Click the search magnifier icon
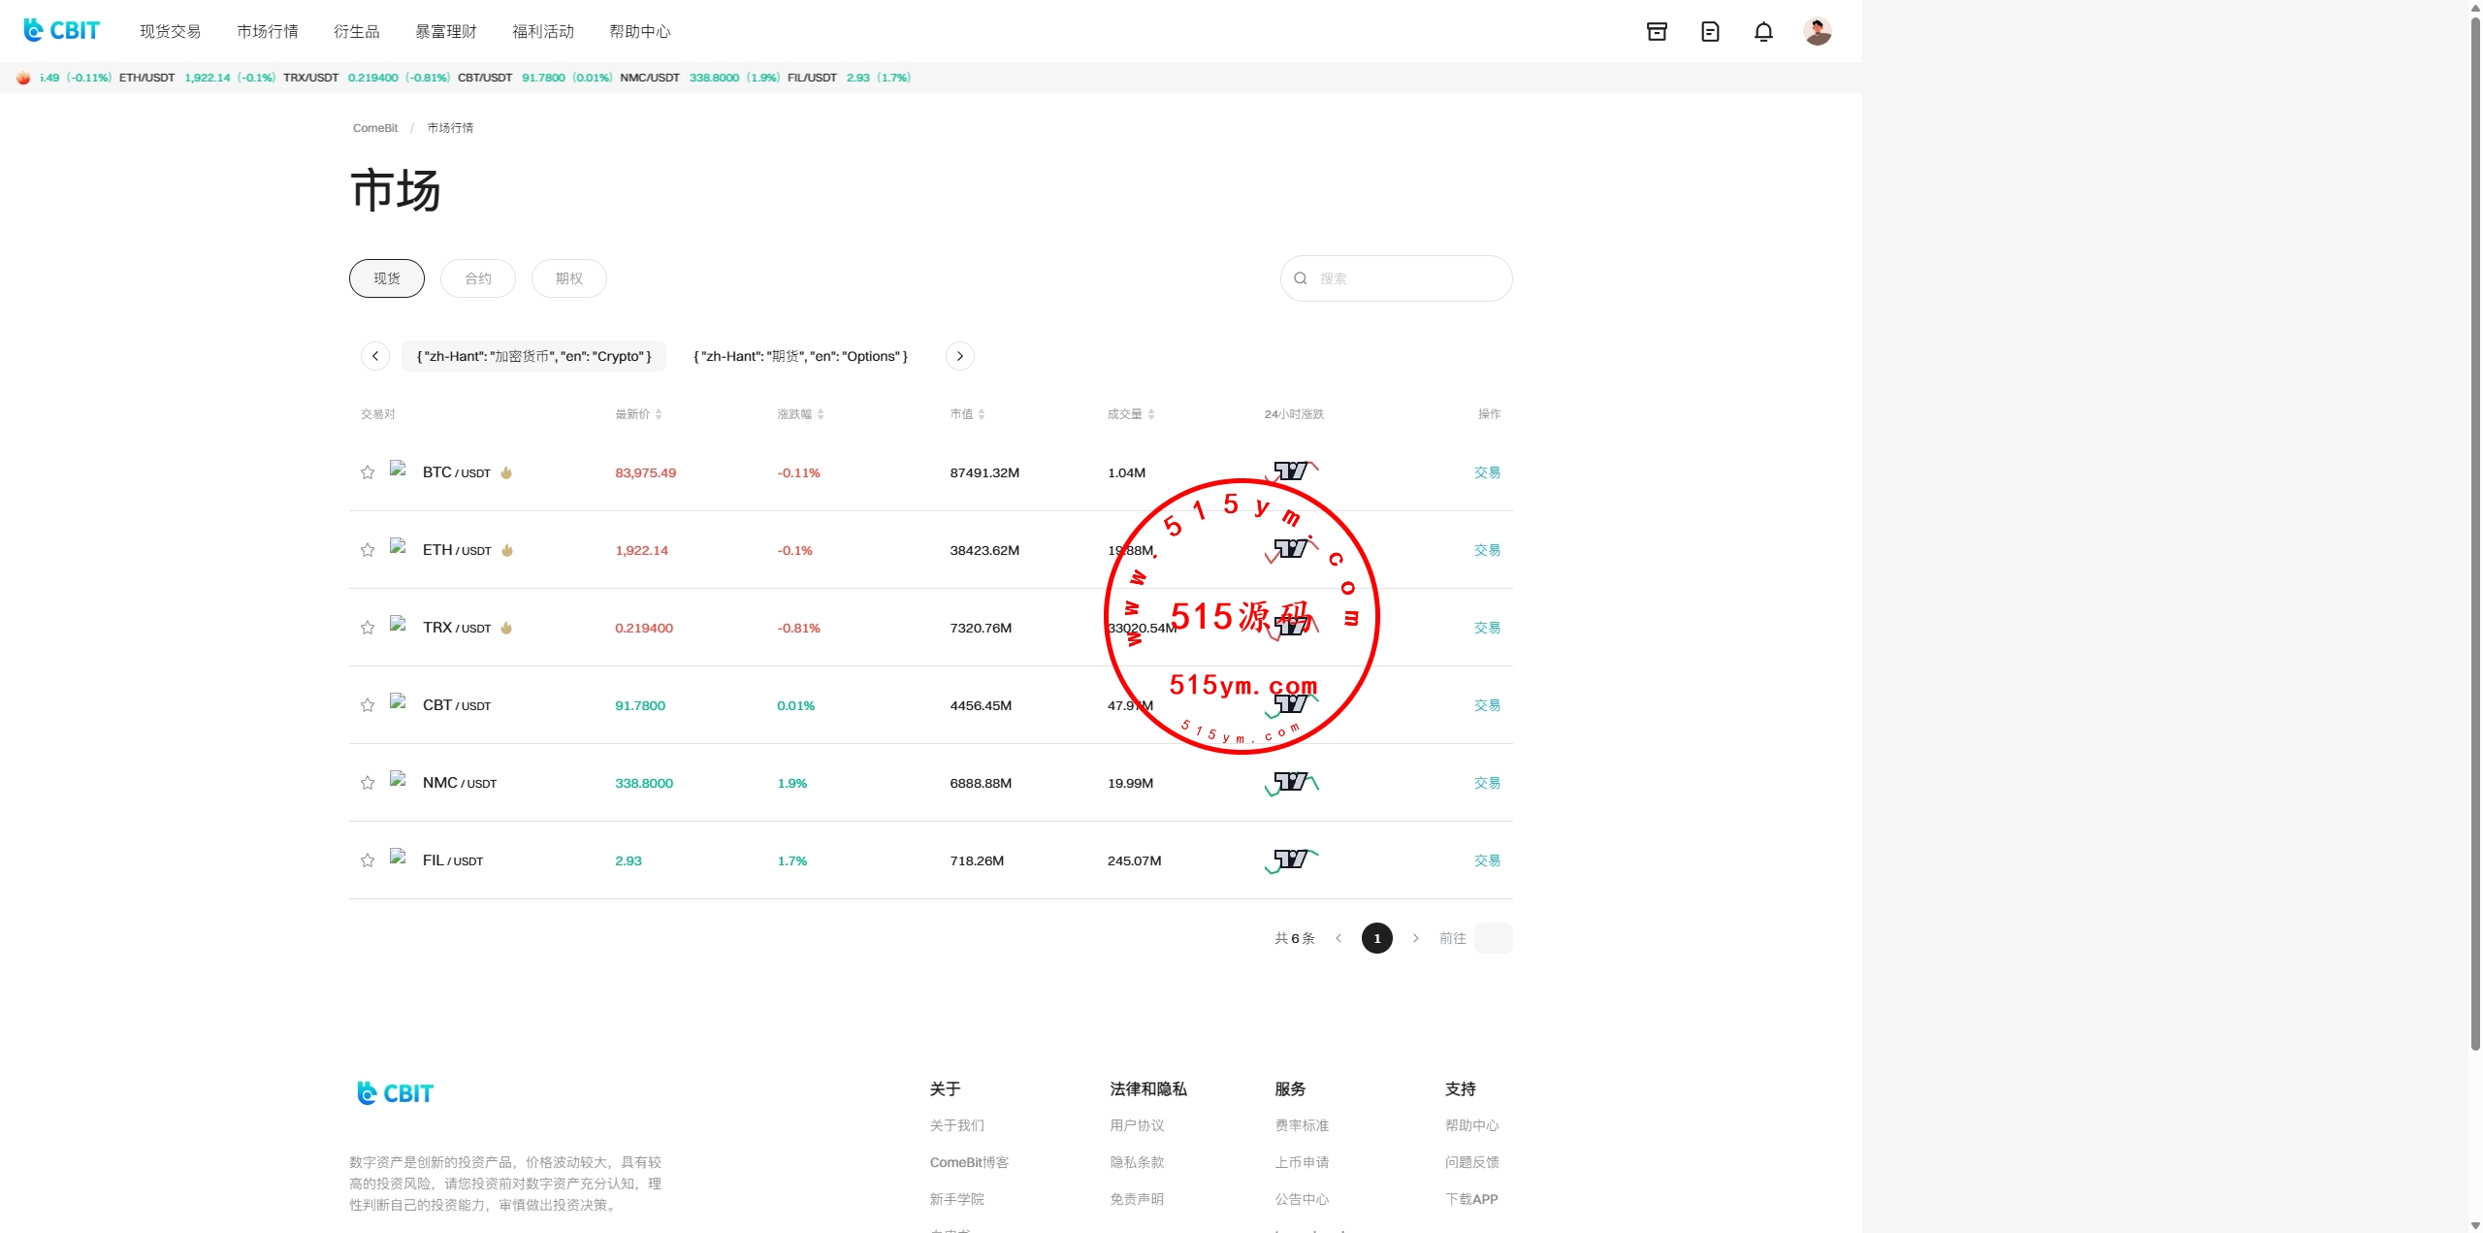Viewport: 2483px width, 1233px height. 1301,278
